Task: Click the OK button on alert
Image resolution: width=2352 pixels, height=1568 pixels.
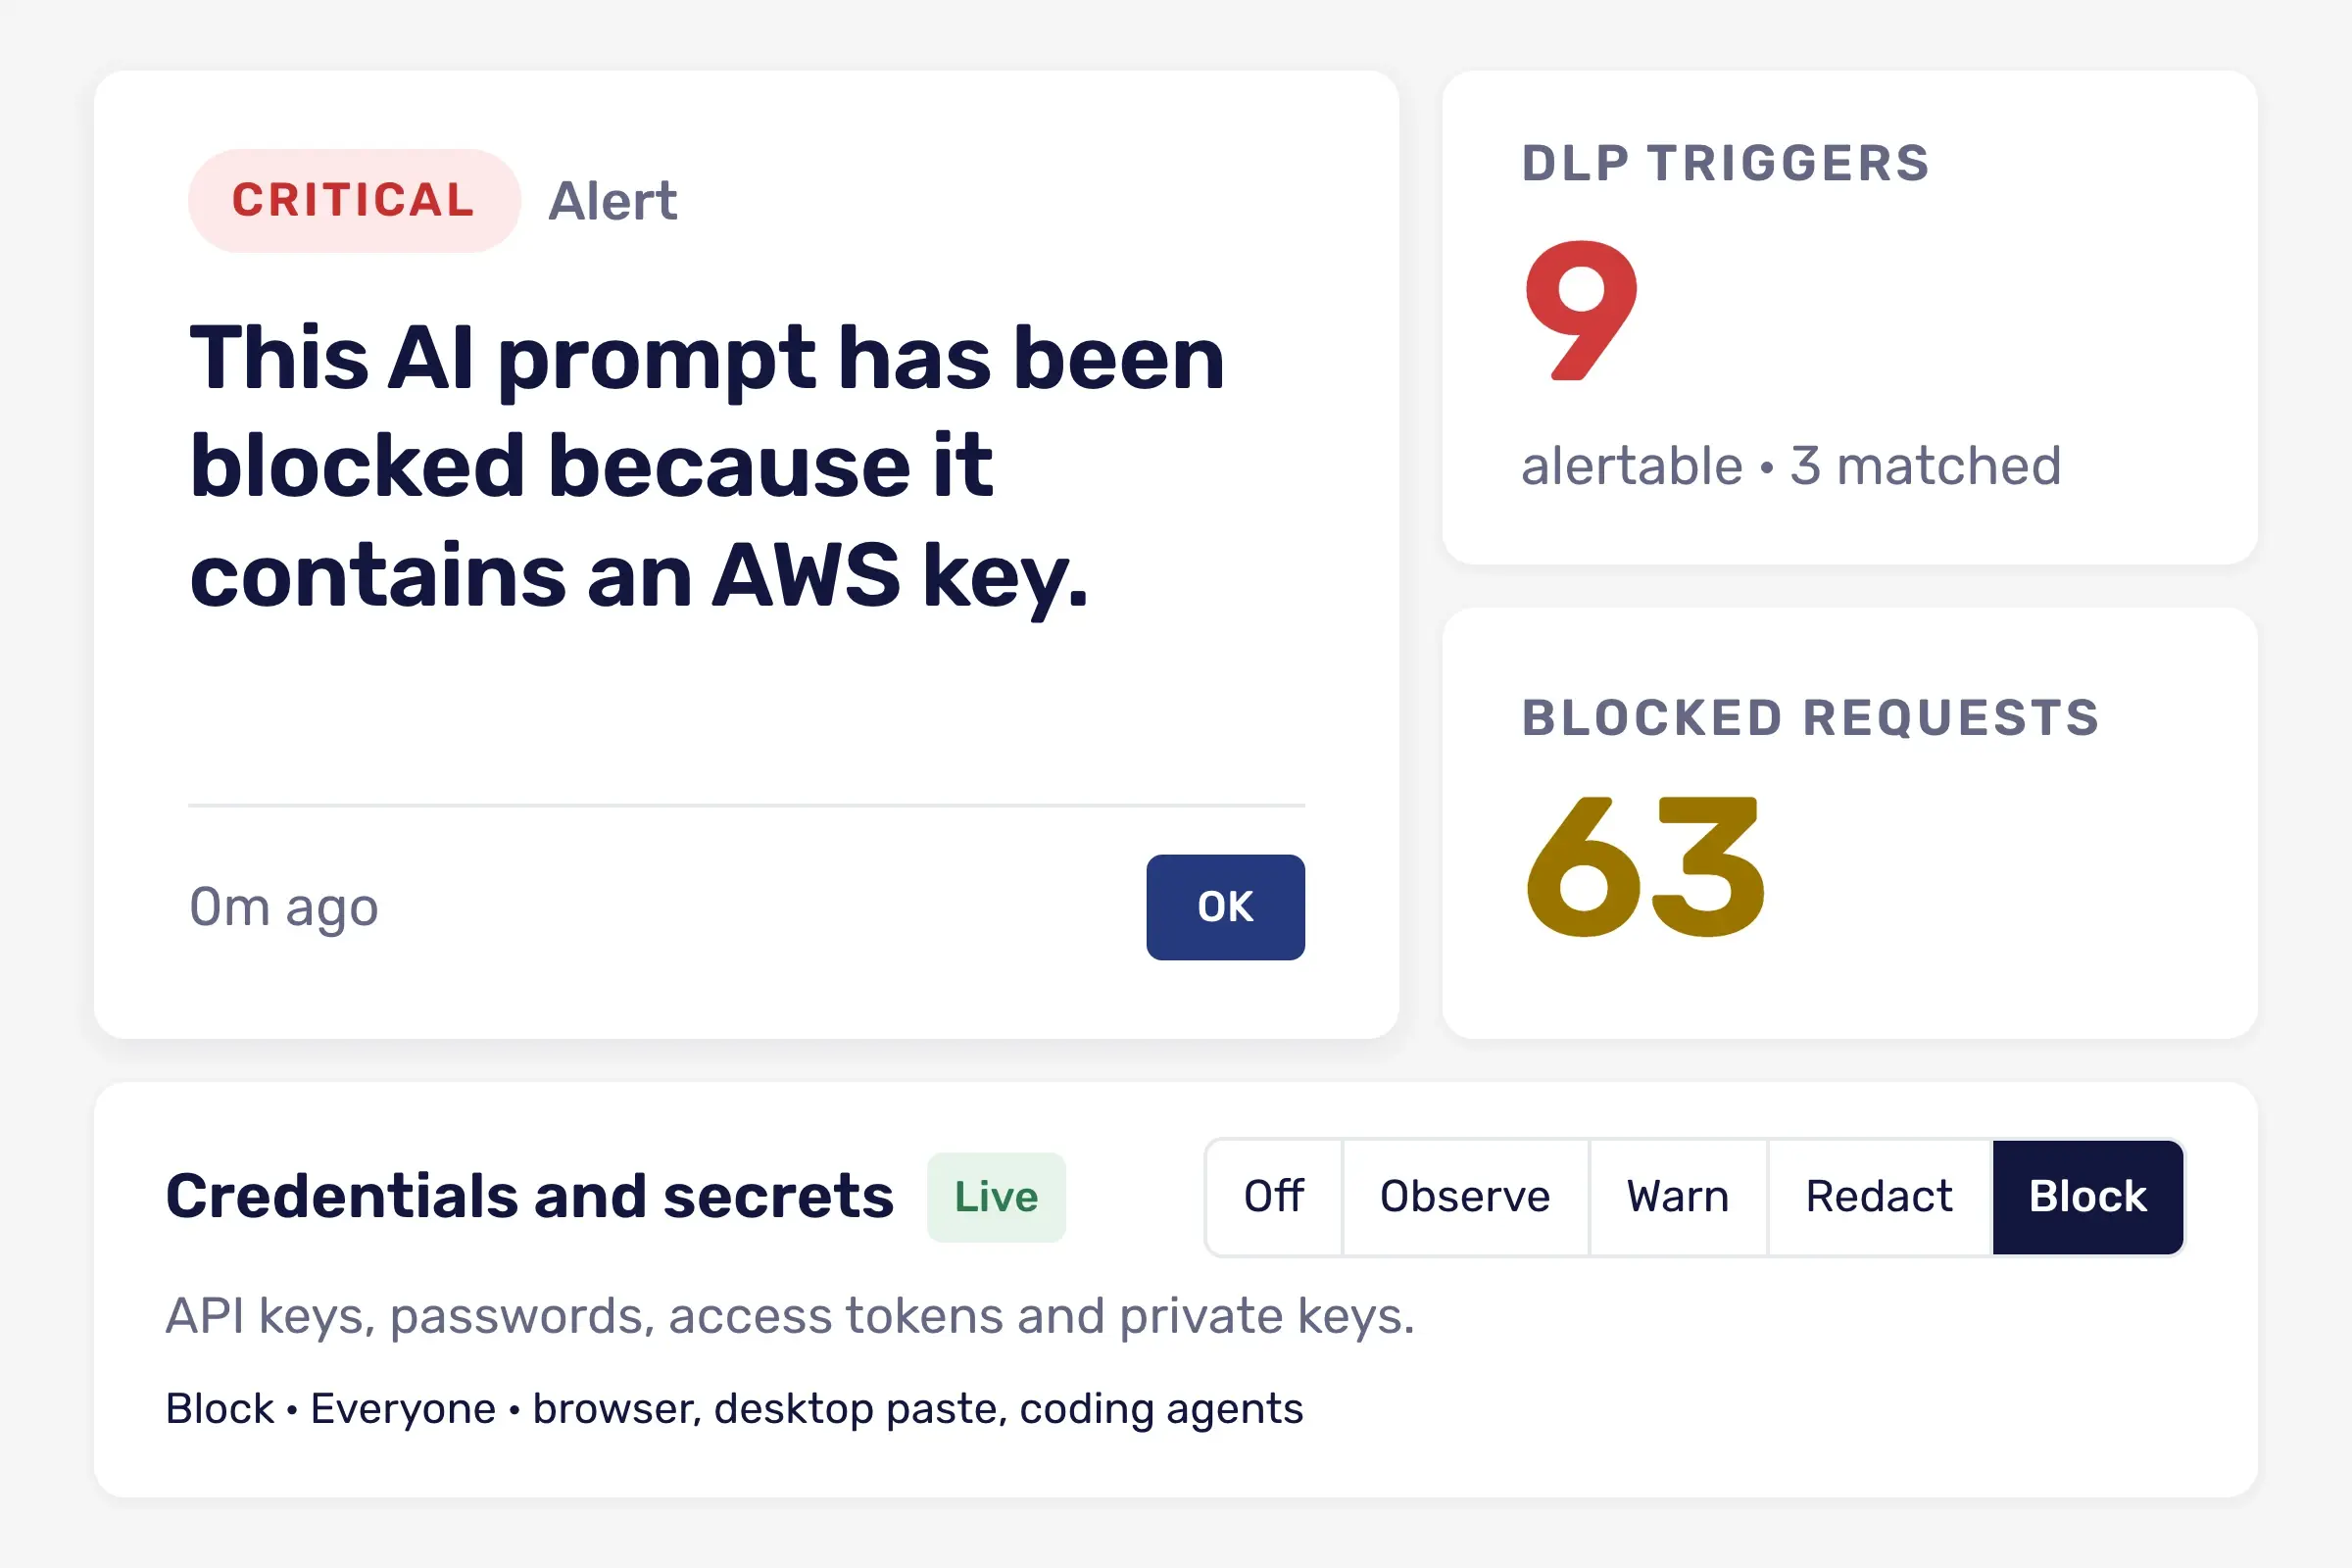Action: pyautogui.click(x=1225, y=907)
